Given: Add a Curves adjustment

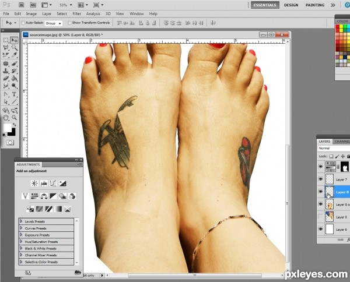Looking at the screenshot, I should tap(53, 184).
